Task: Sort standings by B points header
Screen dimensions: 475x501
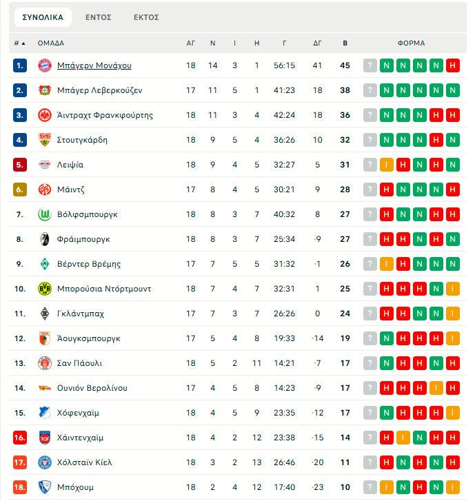Action: click(x=345, y=43)
